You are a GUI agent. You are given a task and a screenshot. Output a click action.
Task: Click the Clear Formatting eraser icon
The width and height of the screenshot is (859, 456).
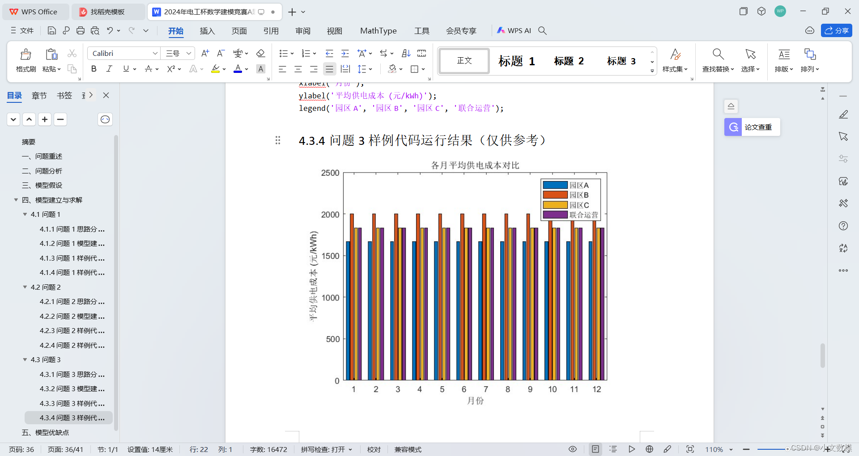pos(260,53)
